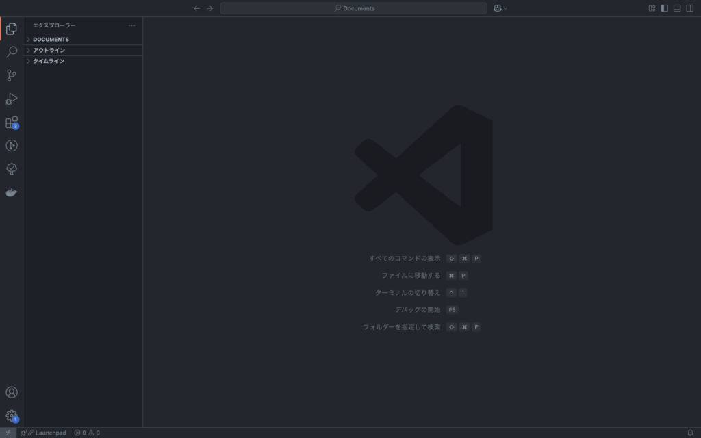Click the circular git graph icon in the activity bar

point(12,146)
